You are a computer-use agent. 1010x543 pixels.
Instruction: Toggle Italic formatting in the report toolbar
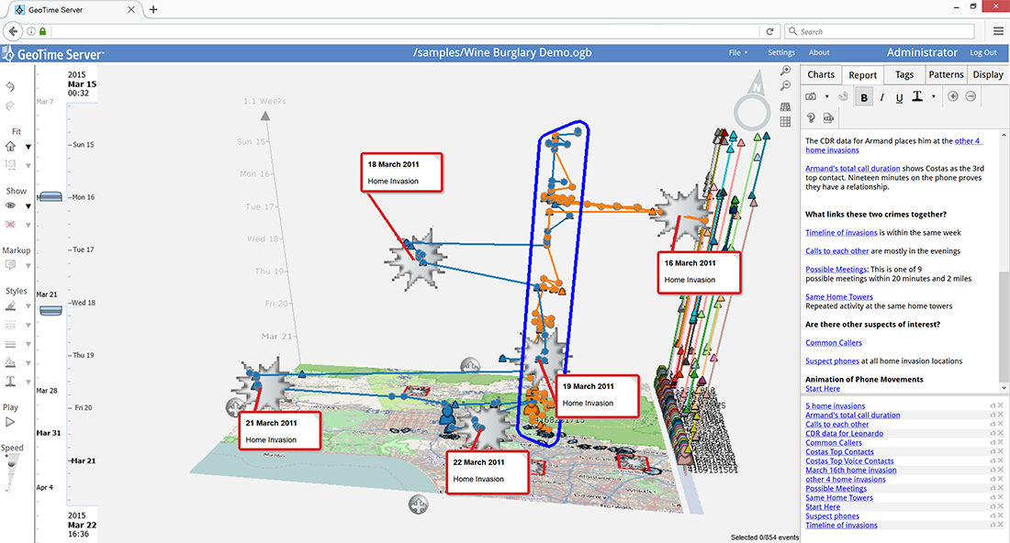881,97
